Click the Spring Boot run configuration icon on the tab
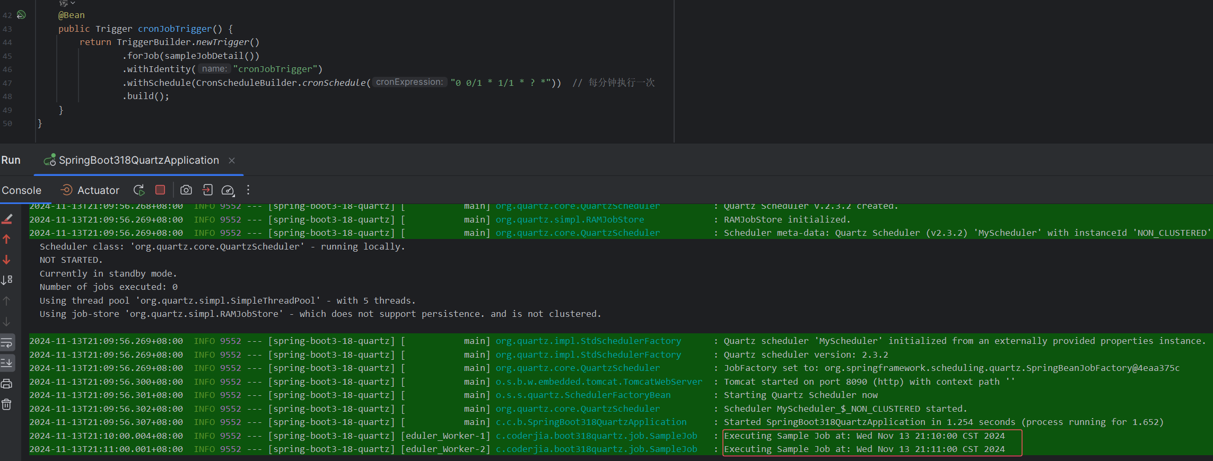The width and height of the screenshot is (1213, 461). pyautogui.click(x=50, y=159)
